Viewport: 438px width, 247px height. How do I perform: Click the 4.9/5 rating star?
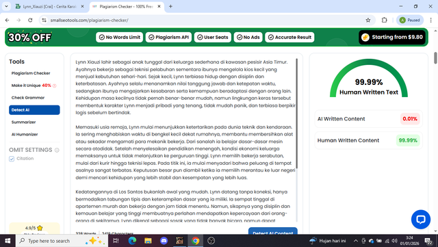pos(40,228)
